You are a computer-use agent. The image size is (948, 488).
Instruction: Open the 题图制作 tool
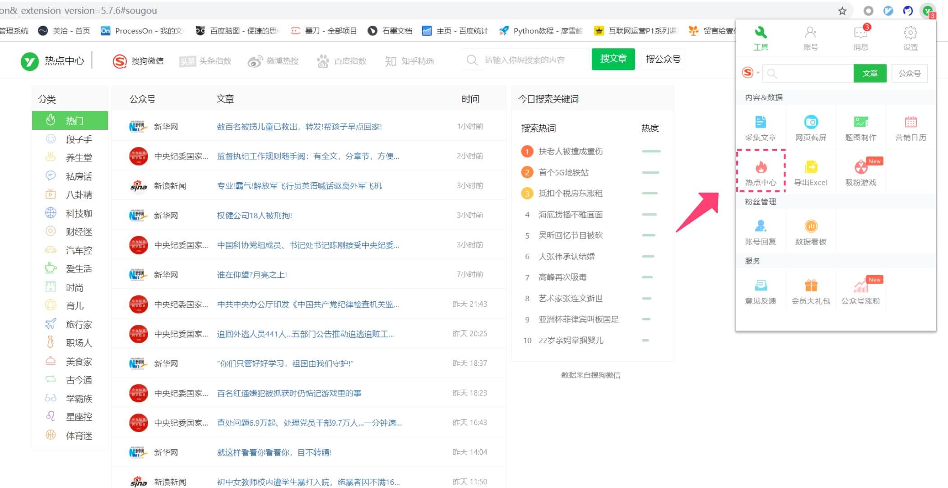861,128
